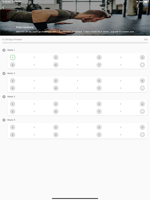Choose day 5 of Week 3

pyautogui.click(x=12, y=111)
